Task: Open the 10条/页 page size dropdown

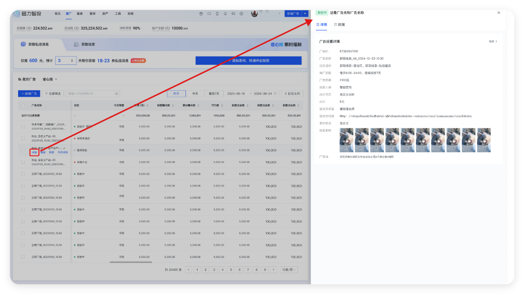Action: [x=289, y=269]
